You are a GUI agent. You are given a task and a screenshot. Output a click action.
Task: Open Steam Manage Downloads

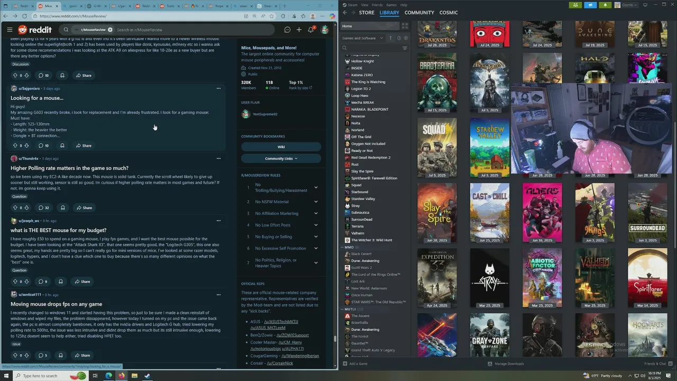[506, 364]
